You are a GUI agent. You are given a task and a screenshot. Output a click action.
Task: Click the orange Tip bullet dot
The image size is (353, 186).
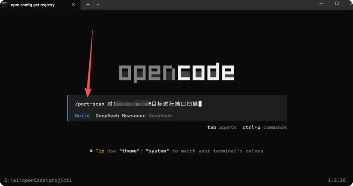click(91, 151)
